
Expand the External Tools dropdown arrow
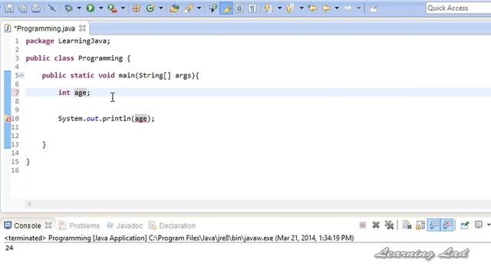[123, 8]
